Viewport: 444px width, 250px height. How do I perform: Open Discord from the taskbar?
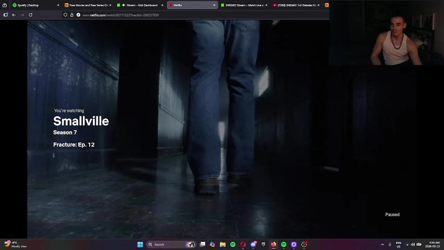click(x=253, y=244)
